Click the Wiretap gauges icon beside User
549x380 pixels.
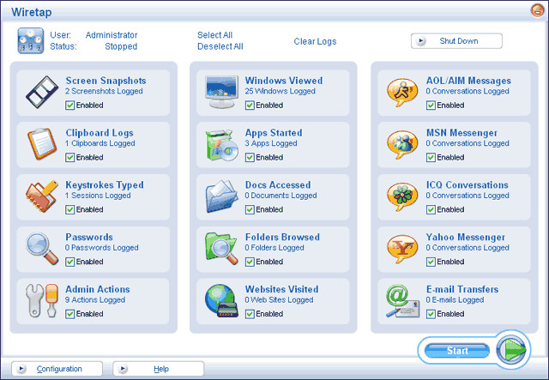tap(31, 40)
